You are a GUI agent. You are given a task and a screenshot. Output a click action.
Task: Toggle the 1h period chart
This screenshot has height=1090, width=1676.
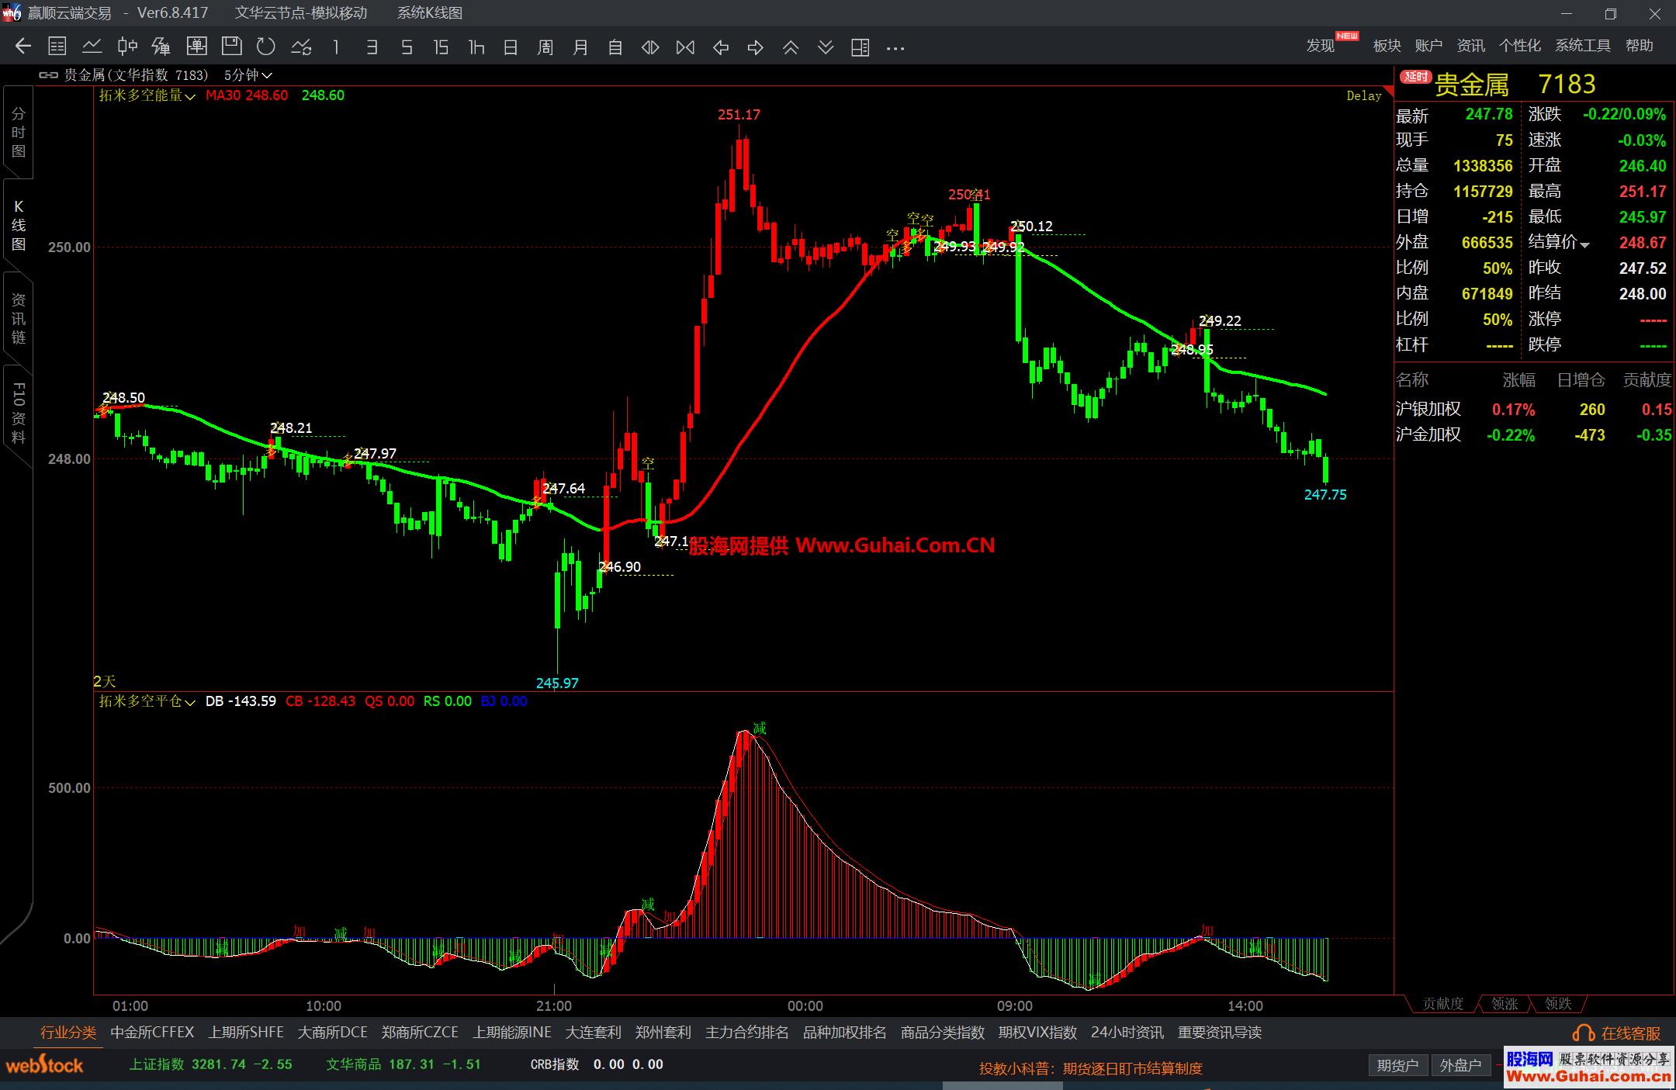[x=476, y=47]
